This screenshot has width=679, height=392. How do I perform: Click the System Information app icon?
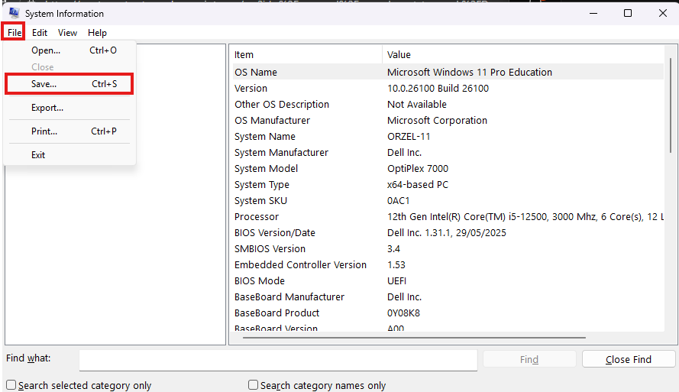(x=13, y=13)
